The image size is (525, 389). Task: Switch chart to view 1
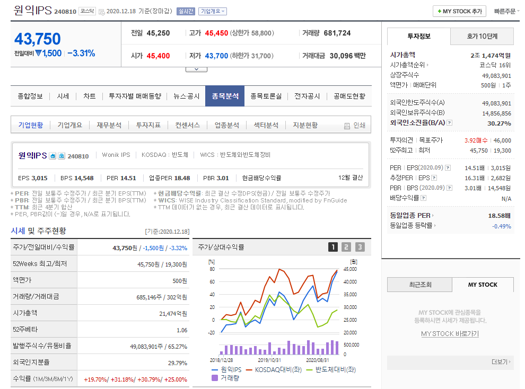(333, 247)
